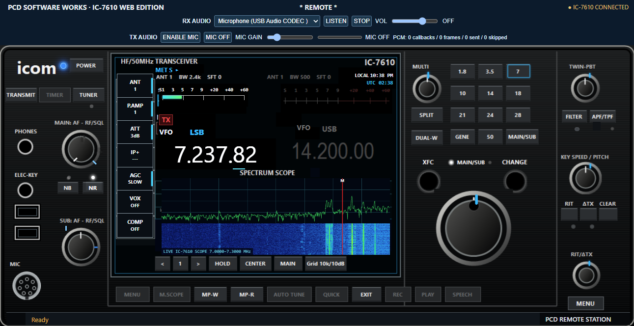Click the 7.237.82 frequency display
The height and width of the screenshot is (326, 634).
point(216,155)
